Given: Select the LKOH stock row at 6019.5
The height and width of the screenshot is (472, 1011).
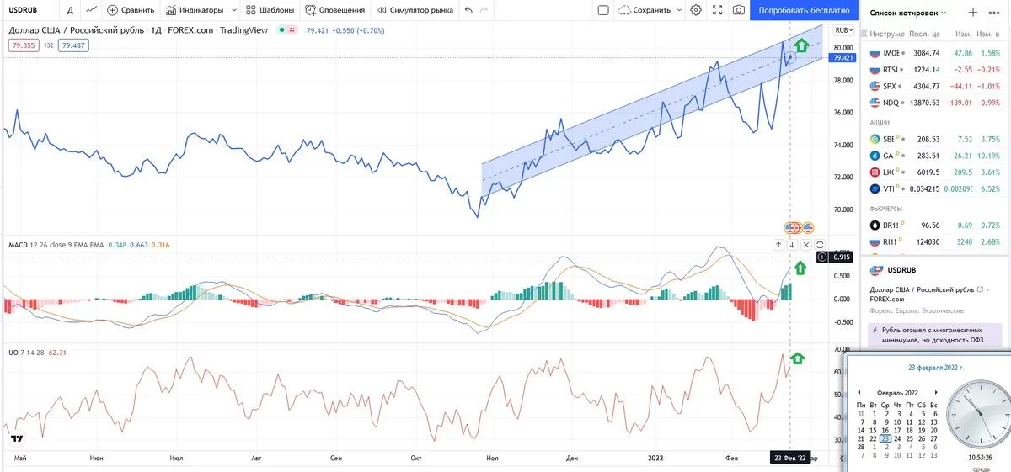Looking at the screenshot, I should click(x=935, y=172).
